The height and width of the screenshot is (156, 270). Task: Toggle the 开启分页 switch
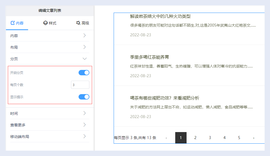point(84,73)
